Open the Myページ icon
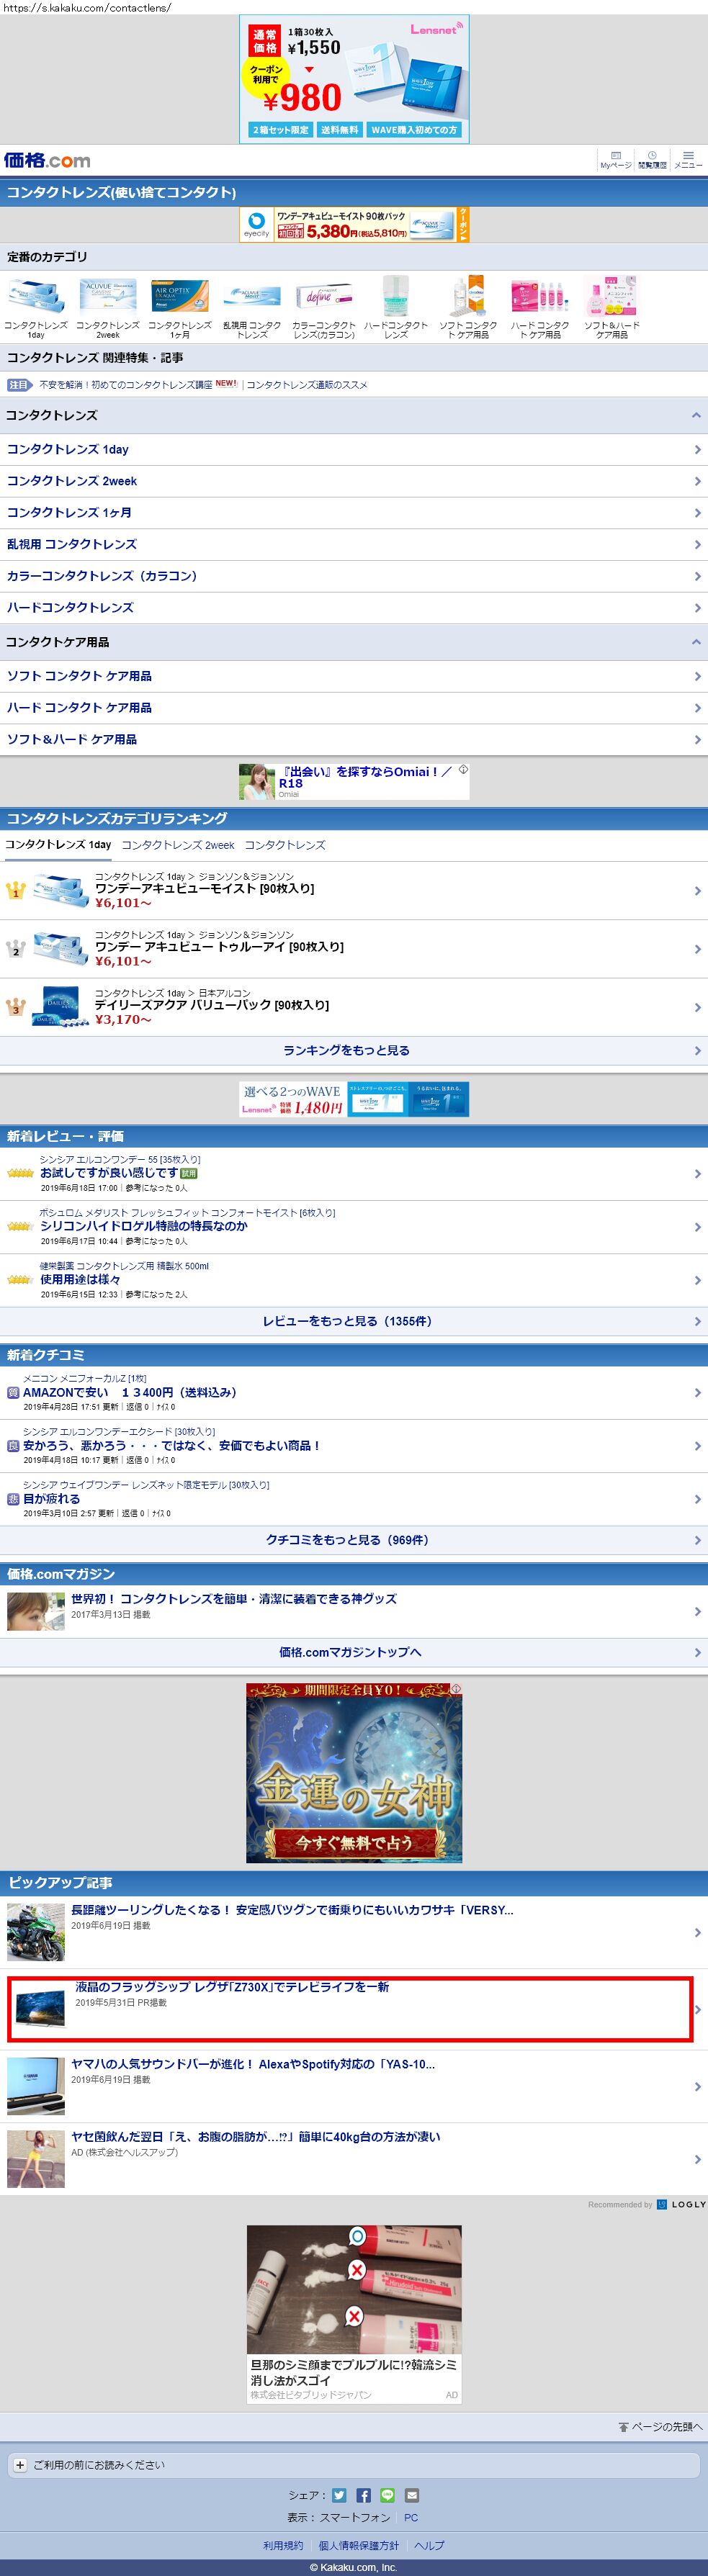 tap(616, 160)
